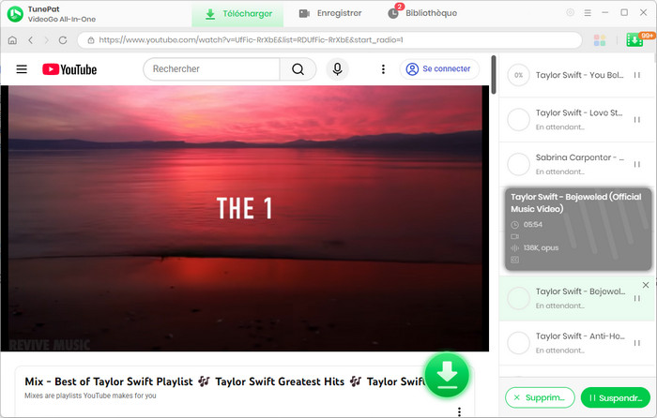Open the Bibliothèque tab
This screenshot has width=657, height=418.
422,13
